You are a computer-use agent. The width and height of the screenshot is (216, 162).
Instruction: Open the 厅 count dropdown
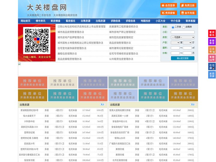[x=187, y=43]
